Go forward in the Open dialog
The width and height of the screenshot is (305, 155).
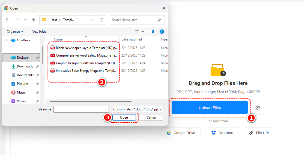point(17,20)
